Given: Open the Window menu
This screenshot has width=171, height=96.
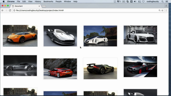Looking at the screenshot, I should click(x=67, y=1).
